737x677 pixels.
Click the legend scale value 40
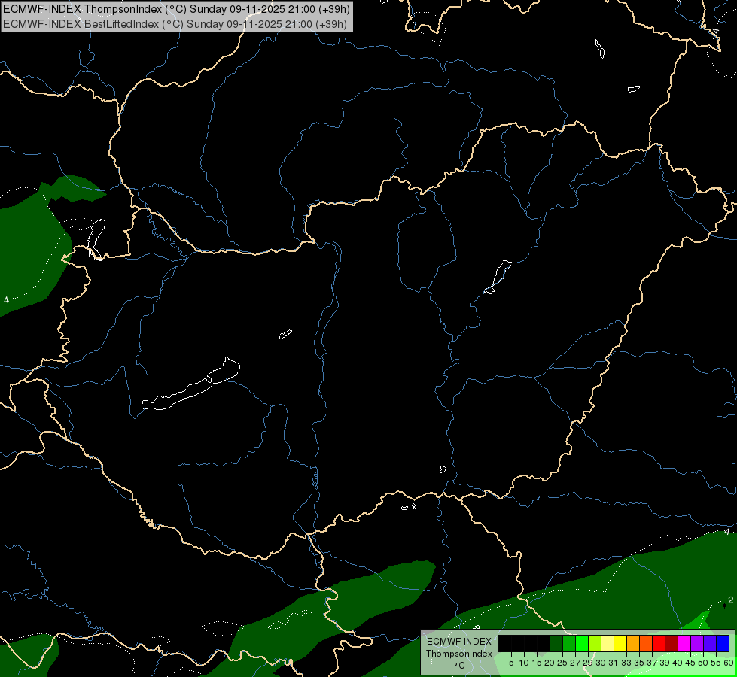click(x=678, y=663)
